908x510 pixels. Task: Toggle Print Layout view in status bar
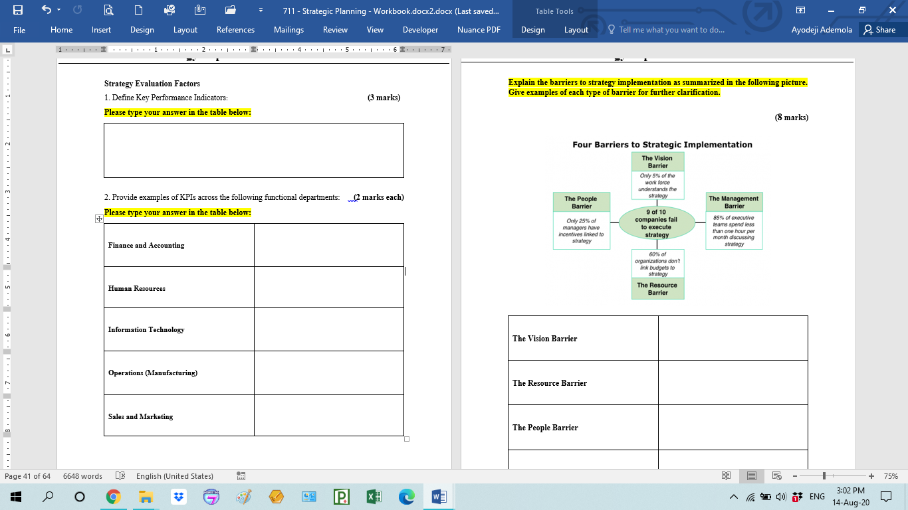coord(752,475)
